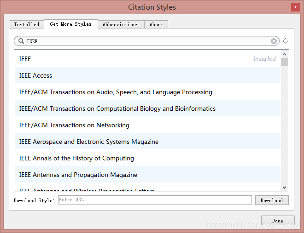Viewport: 304px width, 233px height.
Task: Select IEEE/ACM Transactions on Audio, Speech style
Action: click(147, 92)
